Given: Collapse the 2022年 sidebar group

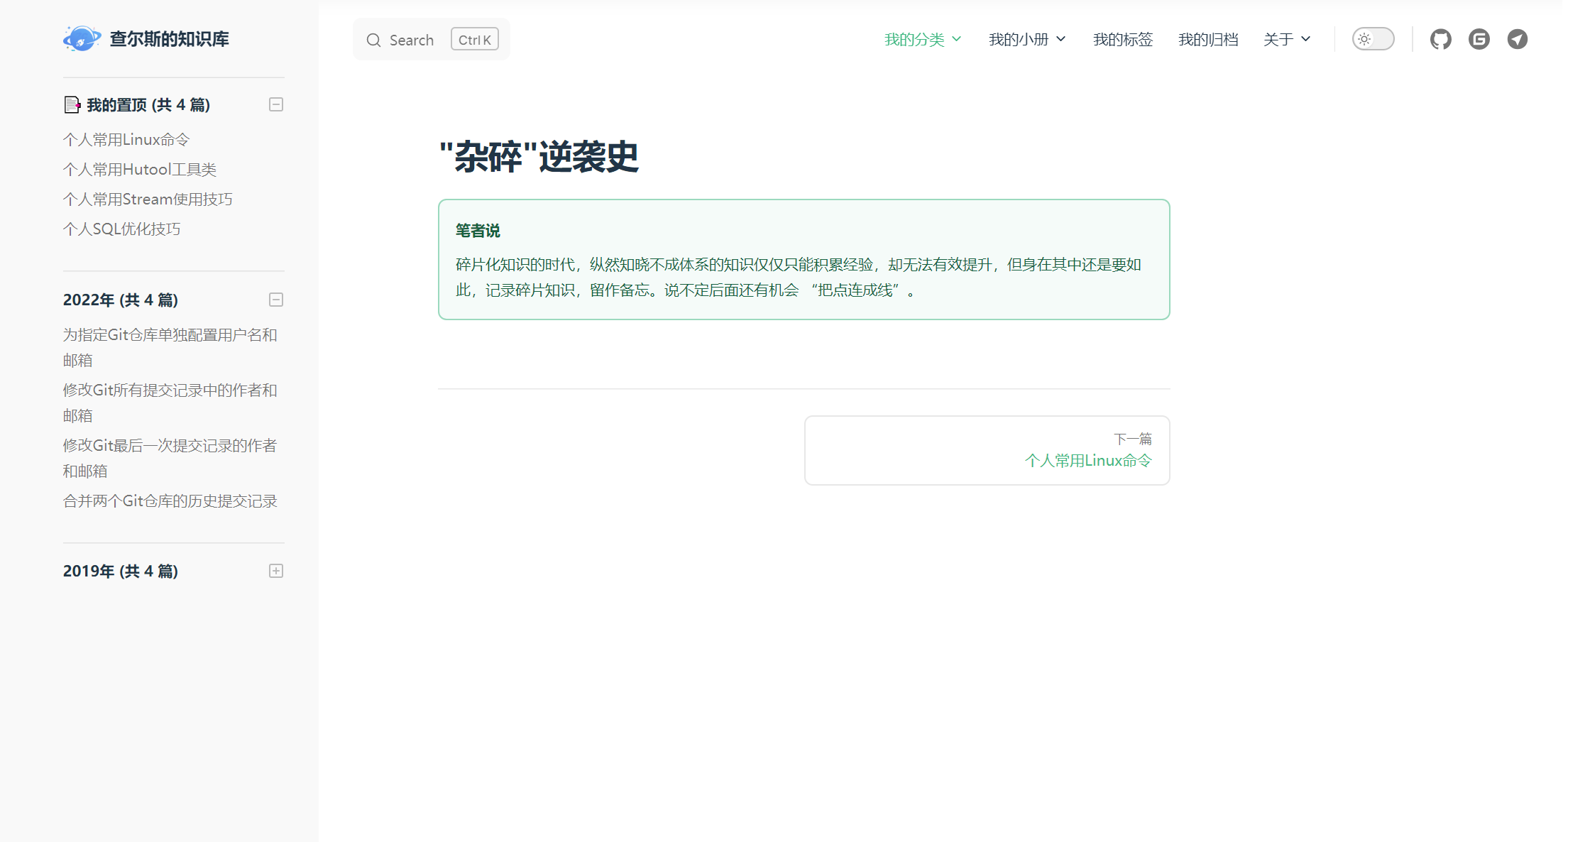Looking at the screenshot, I should coord(276,300).
